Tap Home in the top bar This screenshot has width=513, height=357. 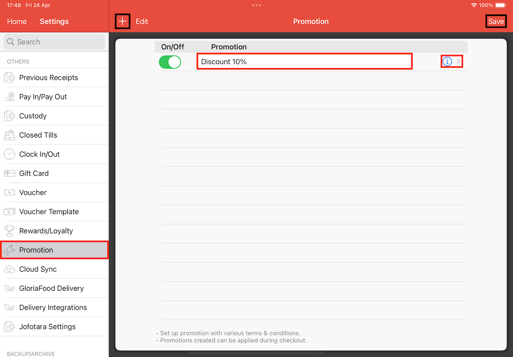[17, 21]
